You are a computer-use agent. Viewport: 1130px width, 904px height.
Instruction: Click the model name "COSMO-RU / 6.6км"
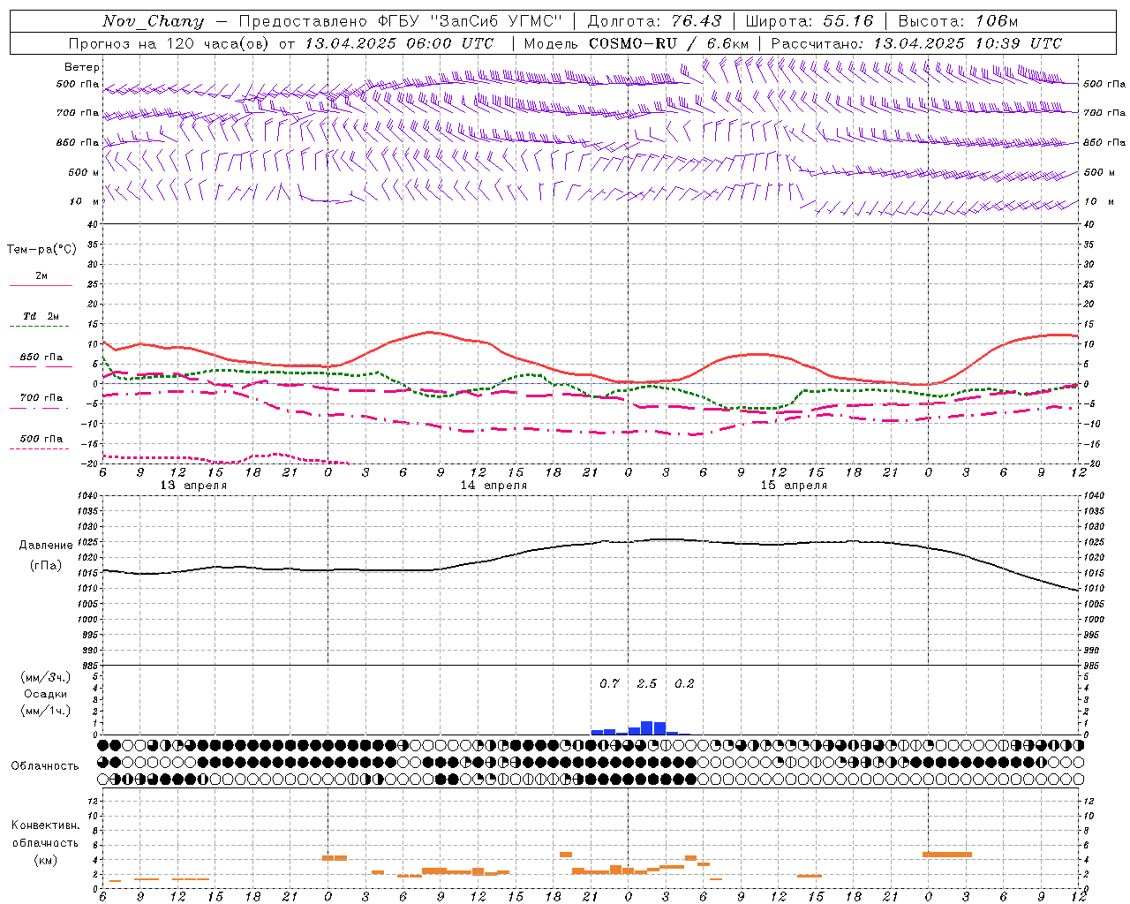(x=668, y=43)
